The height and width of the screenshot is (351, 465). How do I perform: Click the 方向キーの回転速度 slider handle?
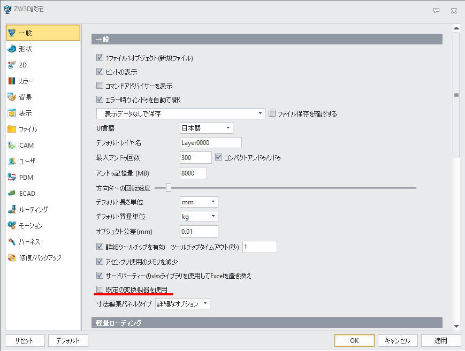tap(169, 188)
